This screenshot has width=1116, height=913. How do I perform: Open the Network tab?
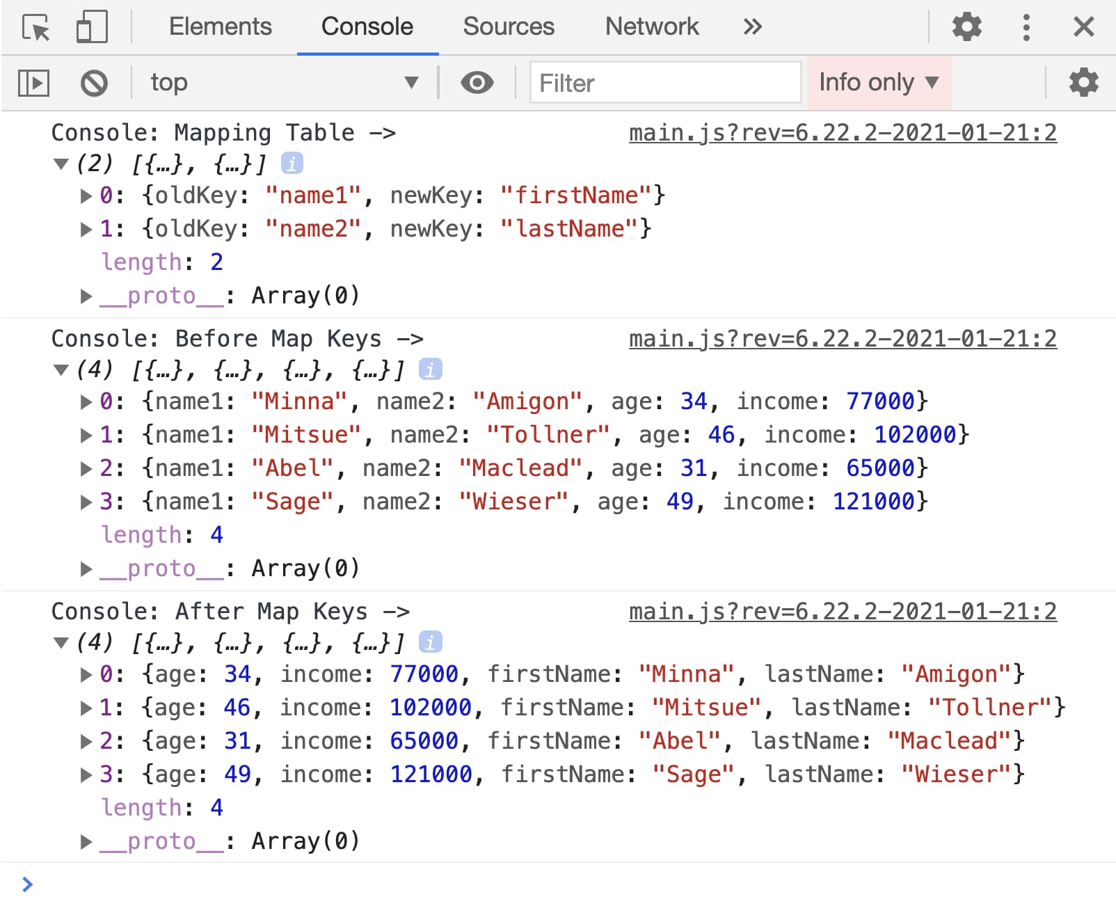pyautogui.click(x=652, y=27)
